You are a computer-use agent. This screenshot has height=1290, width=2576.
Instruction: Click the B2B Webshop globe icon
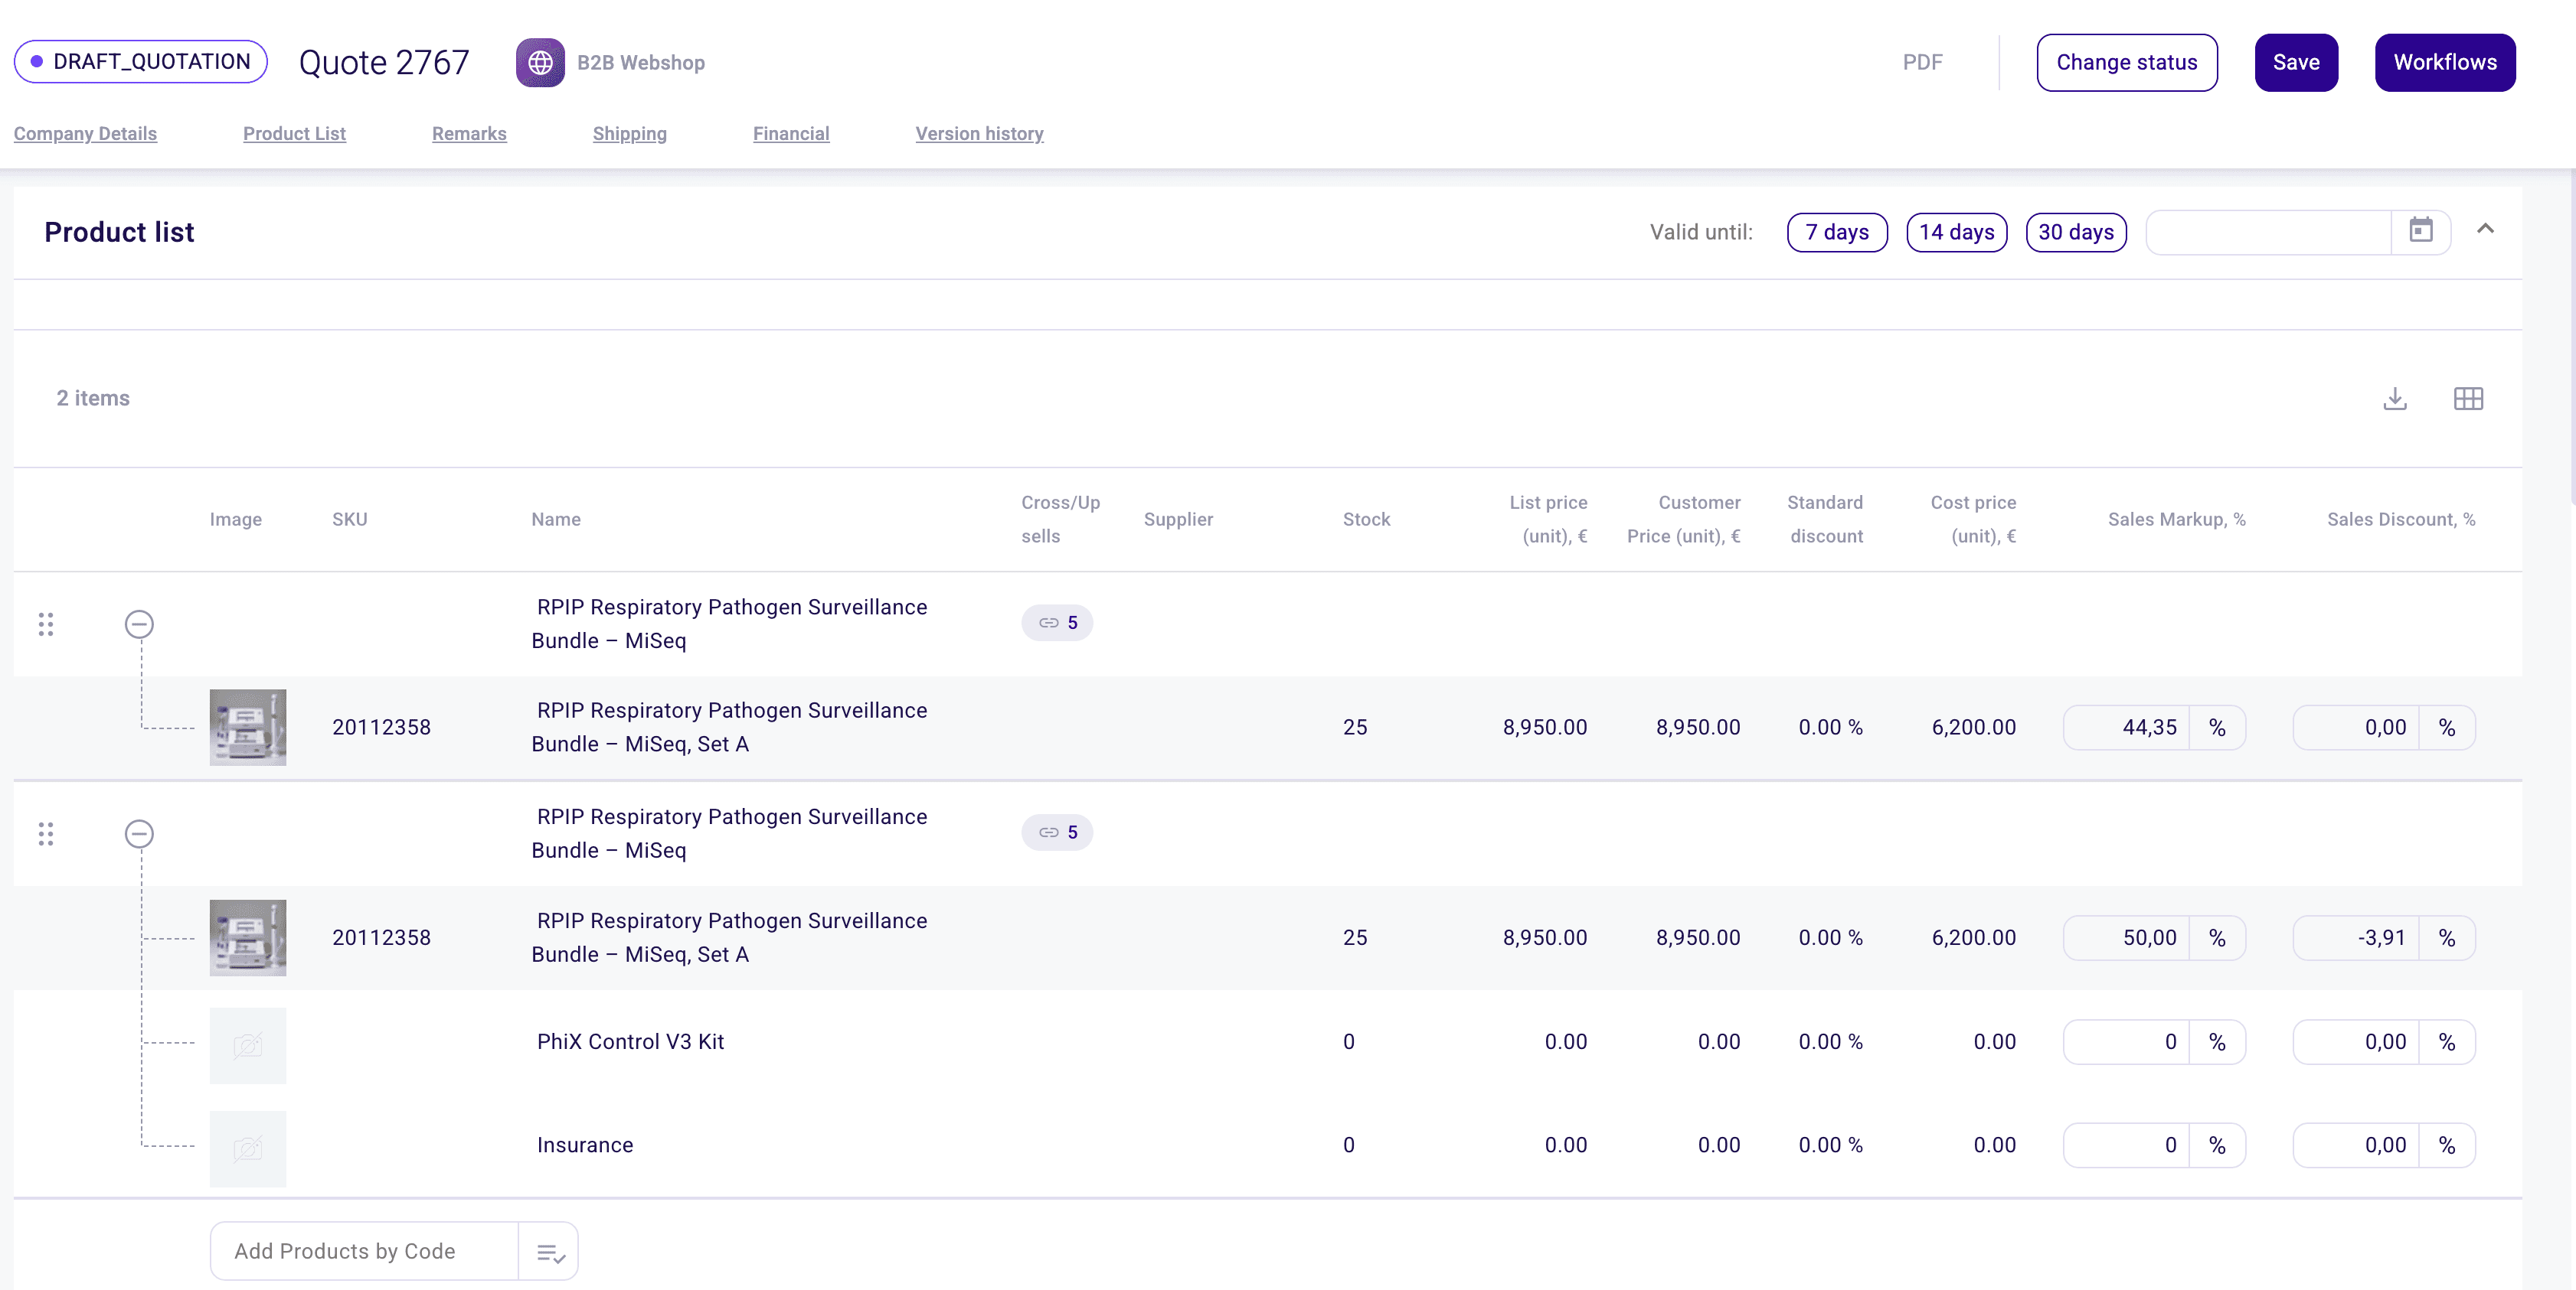(x=540, y=61)
